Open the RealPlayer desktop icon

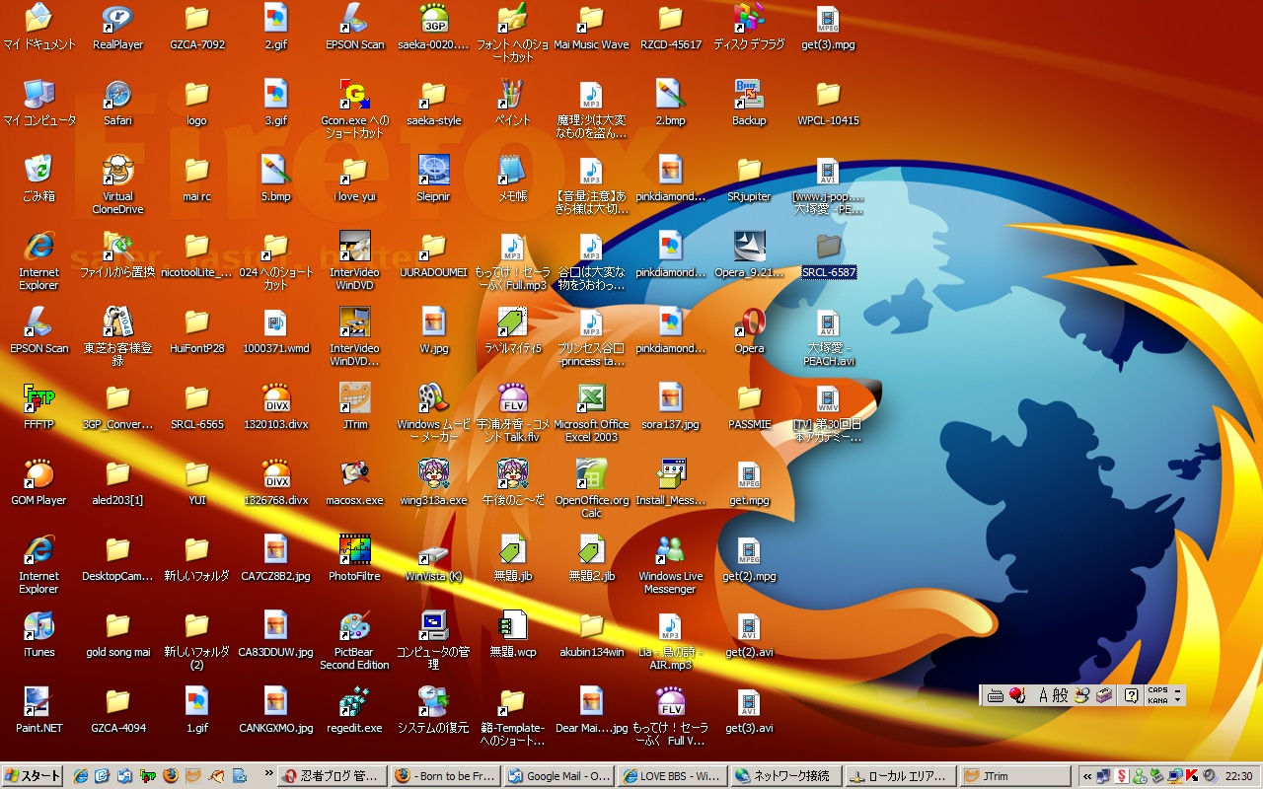coord(117,27)
